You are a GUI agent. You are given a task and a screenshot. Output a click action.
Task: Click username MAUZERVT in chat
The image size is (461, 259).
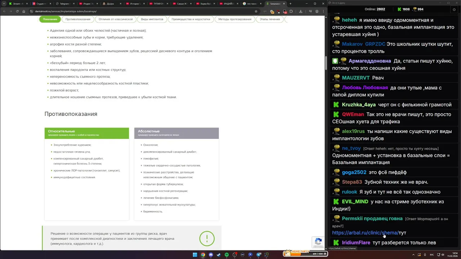click(356, 78)
